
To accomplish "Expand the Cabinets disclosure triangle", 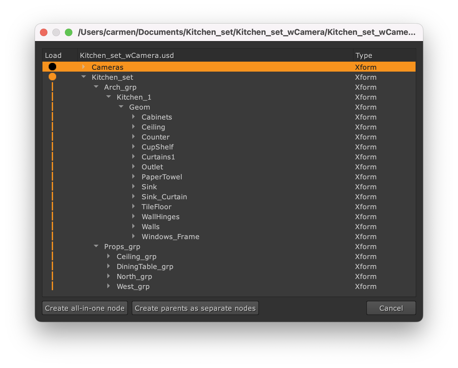I will pos(134,117).
